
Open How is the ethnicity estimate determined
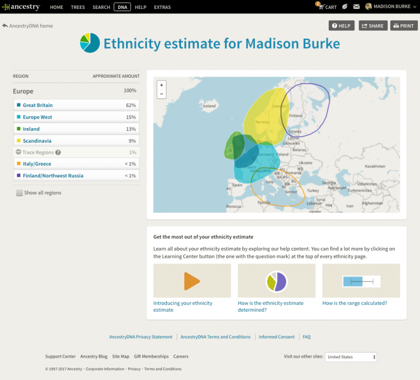(x=270, y=307)
